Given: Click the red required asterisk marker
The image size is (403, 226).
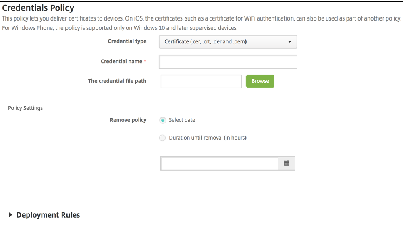Looking at the screenshot, I should [145, 61].
